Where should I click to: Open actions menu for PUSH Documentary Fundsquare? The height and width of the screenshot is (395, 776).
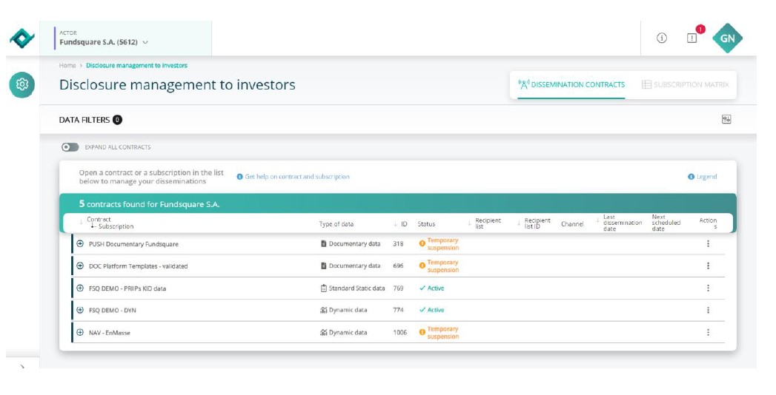click(708, 244)
